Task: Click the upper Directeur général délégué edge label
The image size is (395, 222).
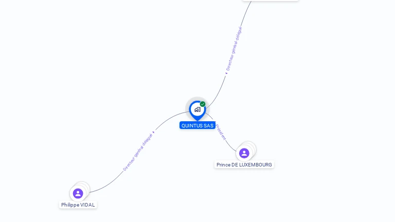Action: coord(234,48)
